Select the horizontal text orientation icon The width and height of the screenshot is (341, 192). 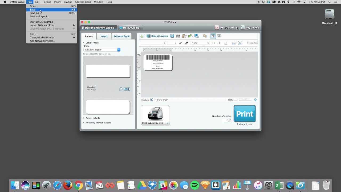point(213,36)
